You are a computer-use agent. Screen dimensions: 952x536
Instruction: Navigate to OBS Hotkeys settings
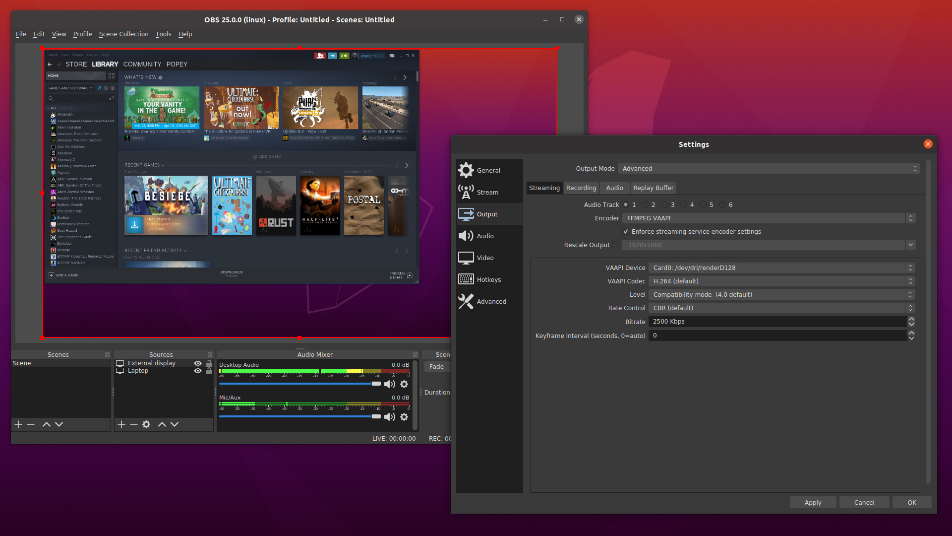pos(488,279)
